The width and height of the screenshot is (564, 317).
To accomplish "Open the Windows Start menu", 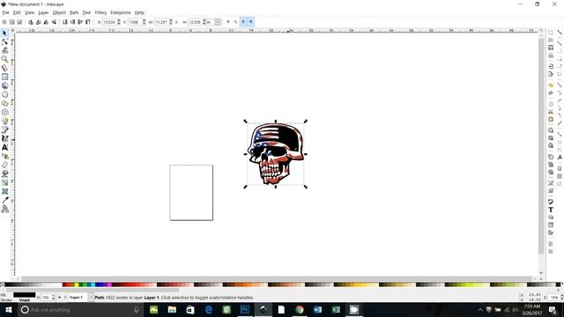I will 8,310.
